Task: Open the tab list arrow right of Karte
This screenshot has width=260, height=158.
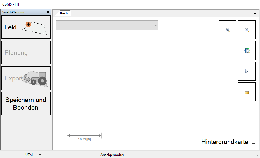Action: (255, 13)
